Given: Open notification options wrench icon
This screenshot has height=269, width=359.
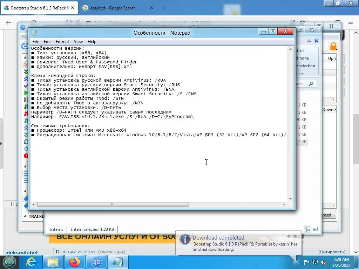Looking at the screenshot, I should [x=288, y=236].
